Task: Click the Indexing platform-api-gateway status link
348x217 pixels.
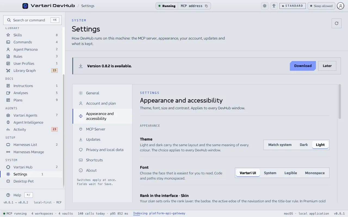Action: [159, 213]
